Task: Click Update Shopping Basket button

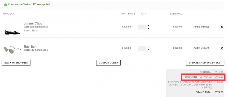Action: (x=205, y=63)
